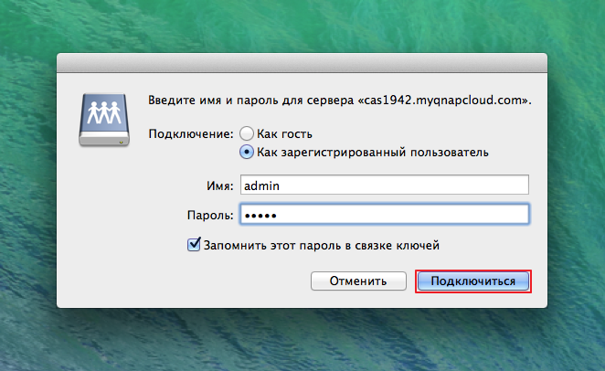Screen dimensions: 605x371
Task: Click the 'Отменить' button
Action: pyautogui.click(x=358, y=281)
